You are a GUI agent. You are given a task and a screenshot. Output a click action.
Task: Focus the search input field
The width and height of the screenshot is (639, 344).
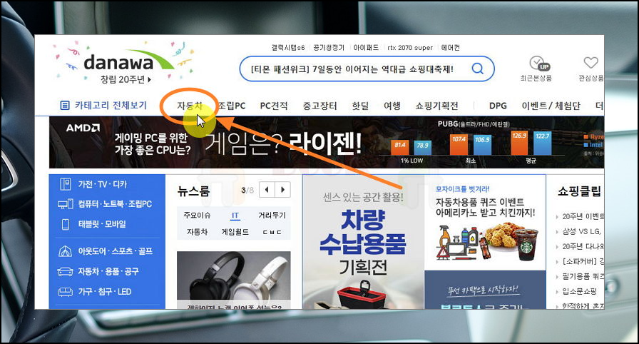352,69
